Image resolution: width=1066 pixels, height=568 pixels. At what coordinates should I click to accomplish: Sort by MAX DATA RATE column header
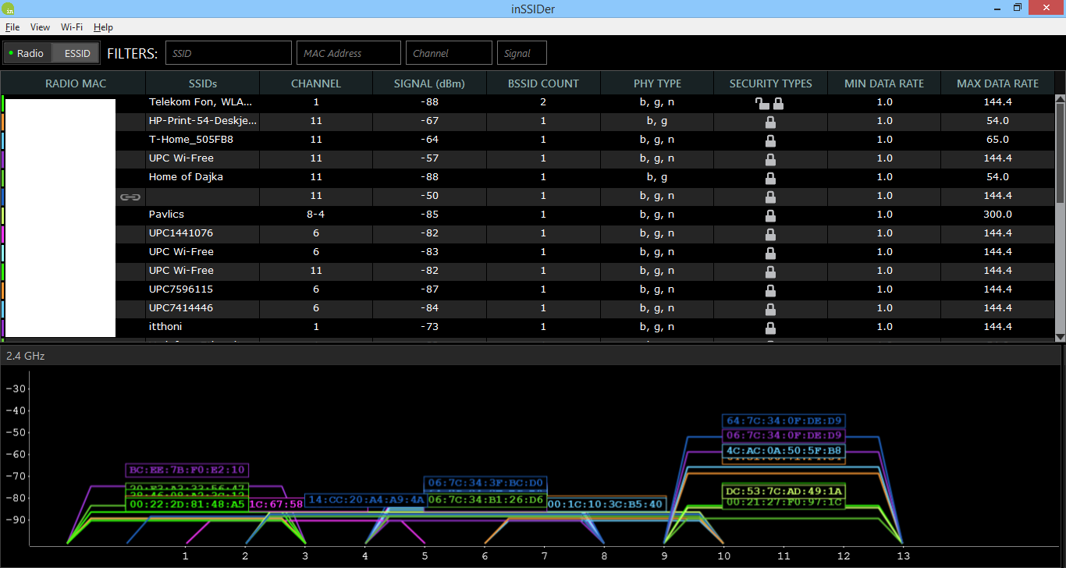pyautogui.click(x=997, y=83)
